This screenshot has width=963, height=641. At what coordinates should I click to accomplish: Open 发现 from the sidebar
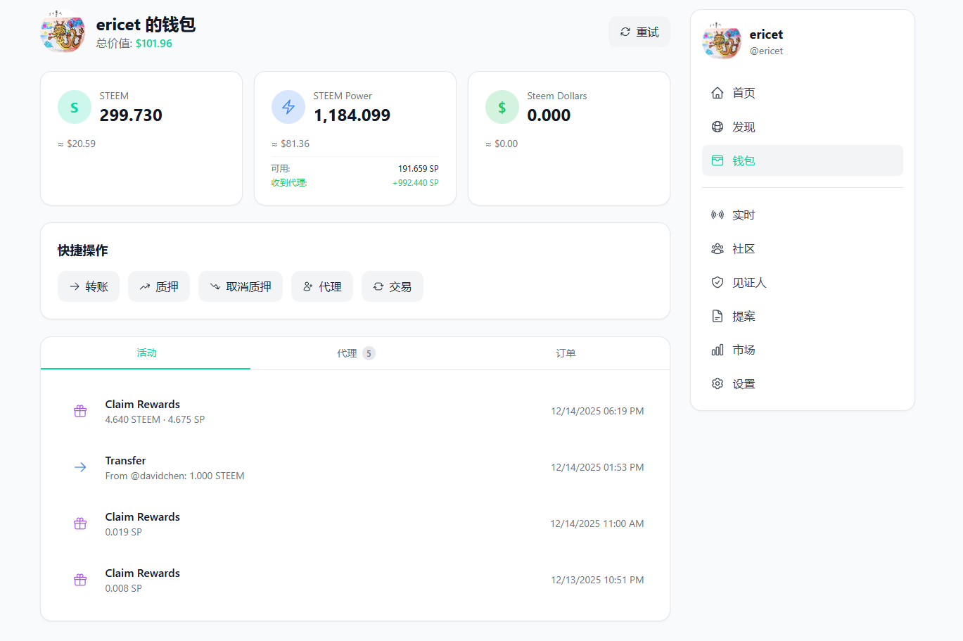coord(803,127)
